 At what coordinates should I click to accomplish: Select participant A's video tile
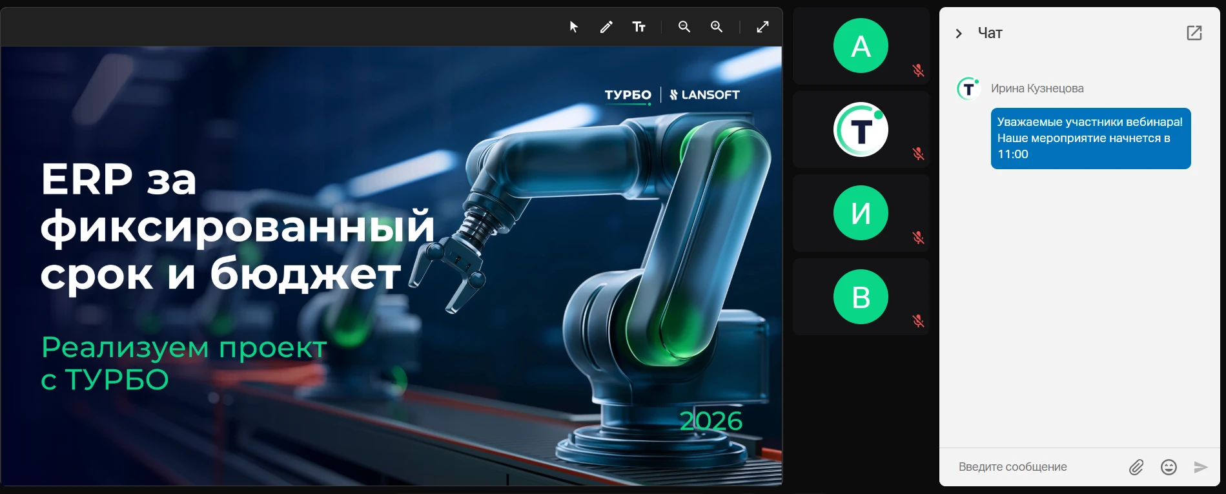coord(861,46)
